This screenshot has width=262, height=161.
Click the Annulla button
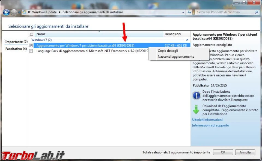pos(245,152)
